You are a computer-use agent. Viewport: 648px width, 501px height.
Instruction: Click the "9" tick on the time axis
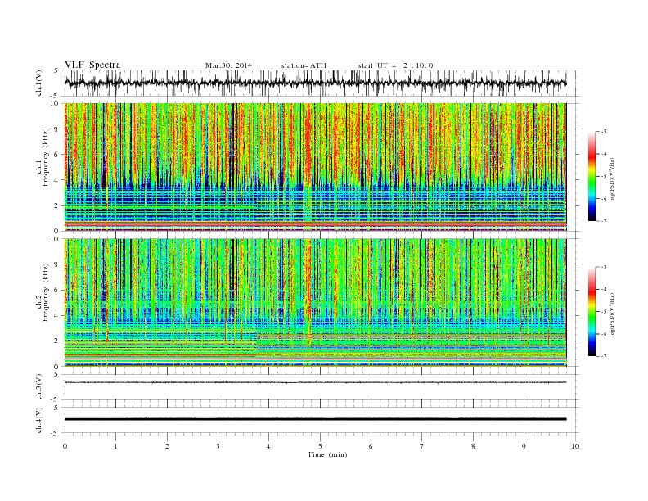524,446
